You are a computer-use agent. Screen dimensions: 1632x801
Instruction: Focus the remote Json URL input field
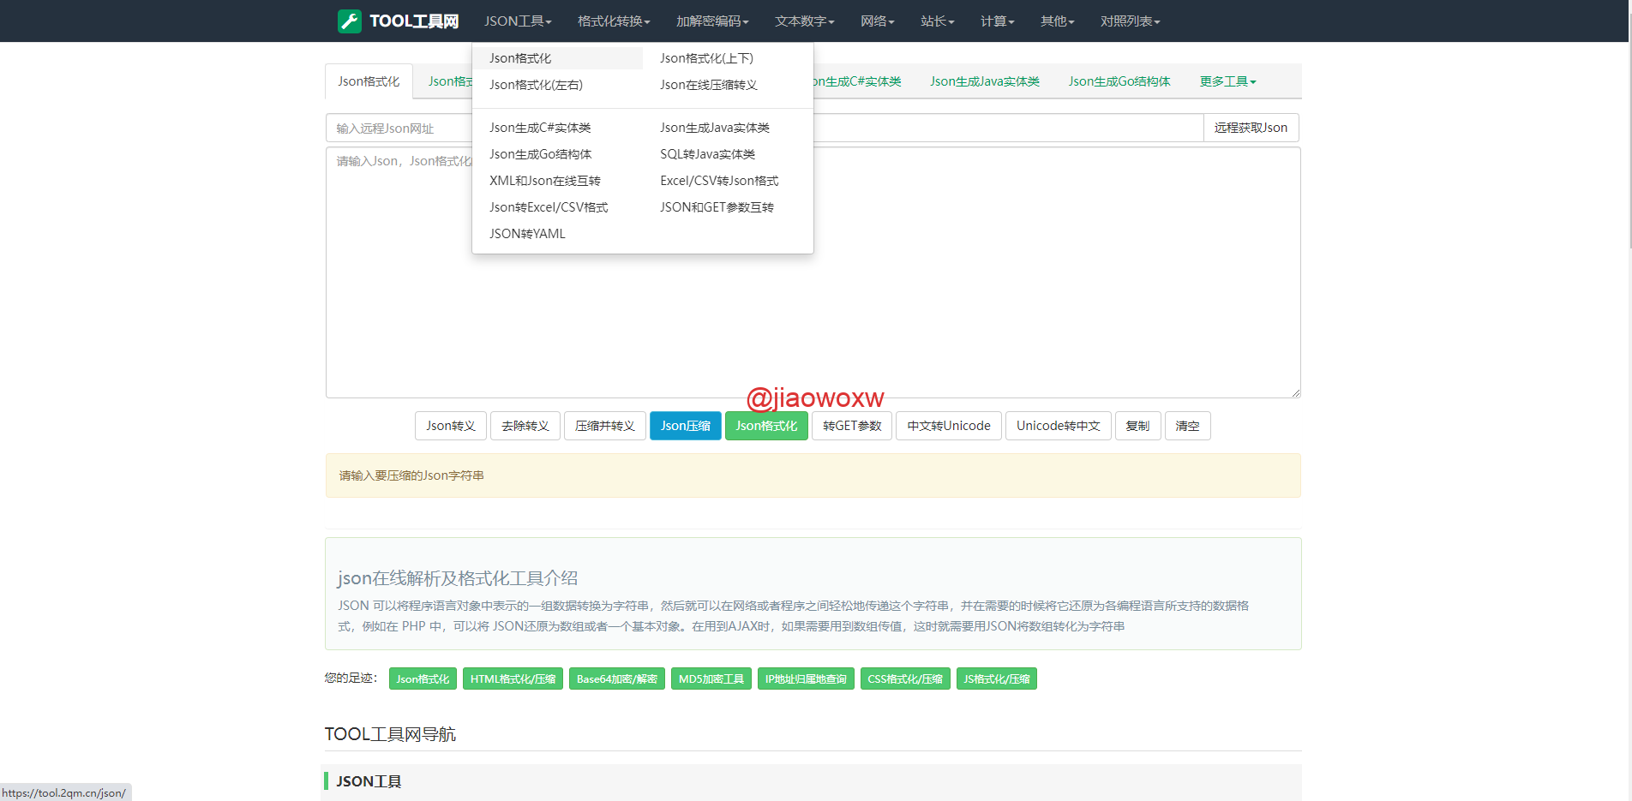765,128
